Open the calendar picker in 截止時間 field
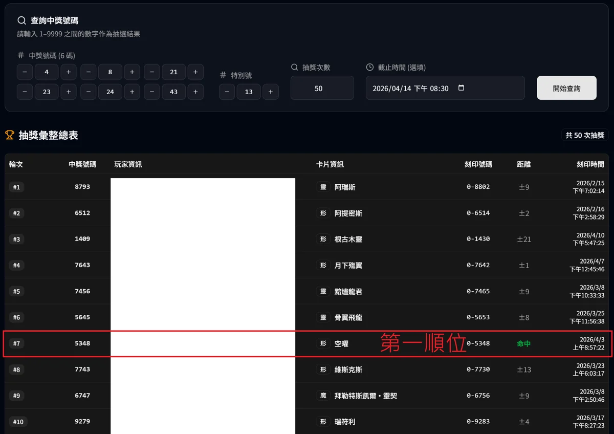The image size is (614, 434). (x=461, y=88)
